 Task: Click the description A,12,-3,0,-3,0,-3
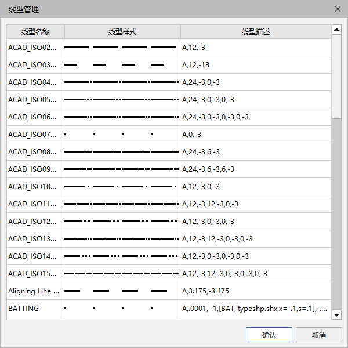(x=208, y=222)
